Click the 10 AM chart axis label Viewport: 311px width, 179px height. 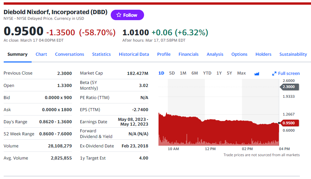(x=173, y=149)
